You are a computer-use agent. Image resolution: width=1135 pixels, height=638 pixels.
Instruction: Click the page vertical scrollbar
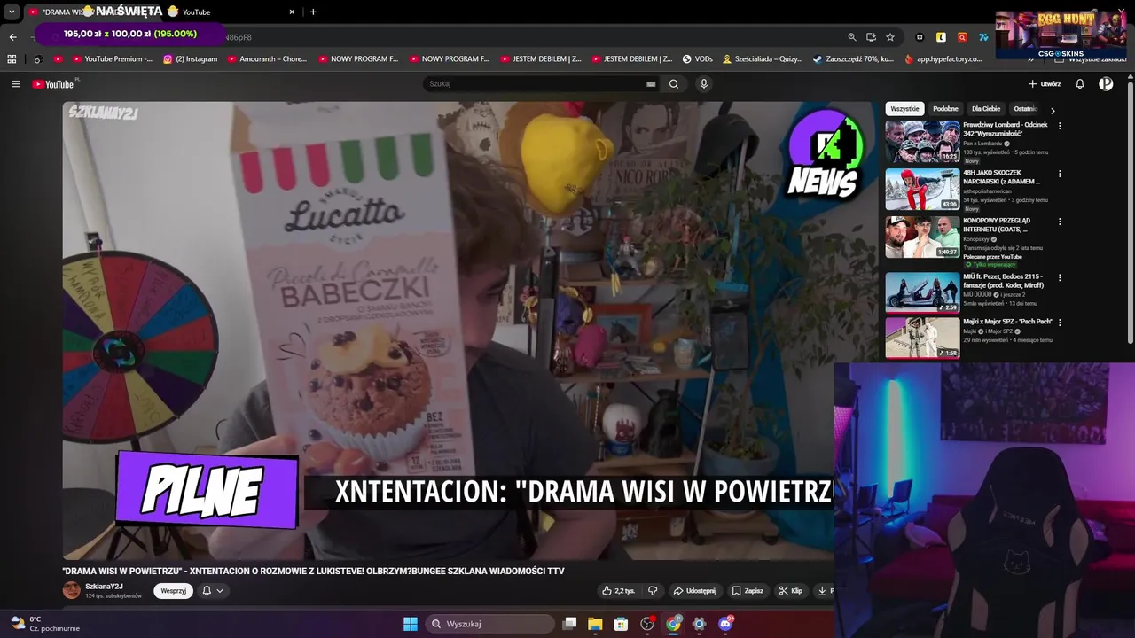[x=1130, y=213]
